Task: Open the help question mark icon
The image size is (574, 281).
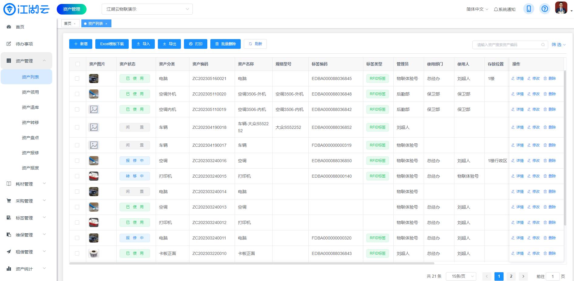Action: tap(545, 9)
